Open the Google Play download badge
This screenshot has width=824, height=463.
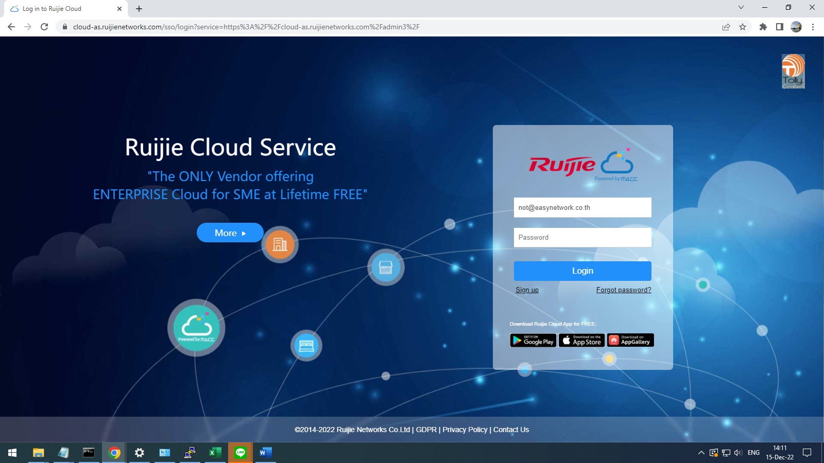[533, 340]
